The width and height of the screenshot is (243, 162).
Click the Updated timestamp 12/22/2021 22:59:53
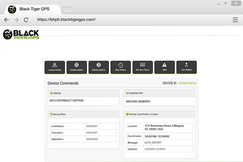click(x=155, y=149)
